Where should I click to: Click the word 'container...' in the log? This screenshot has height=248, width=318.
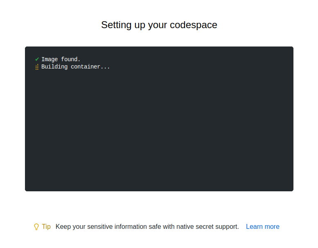pyautogui.click(x=90, y=67)
